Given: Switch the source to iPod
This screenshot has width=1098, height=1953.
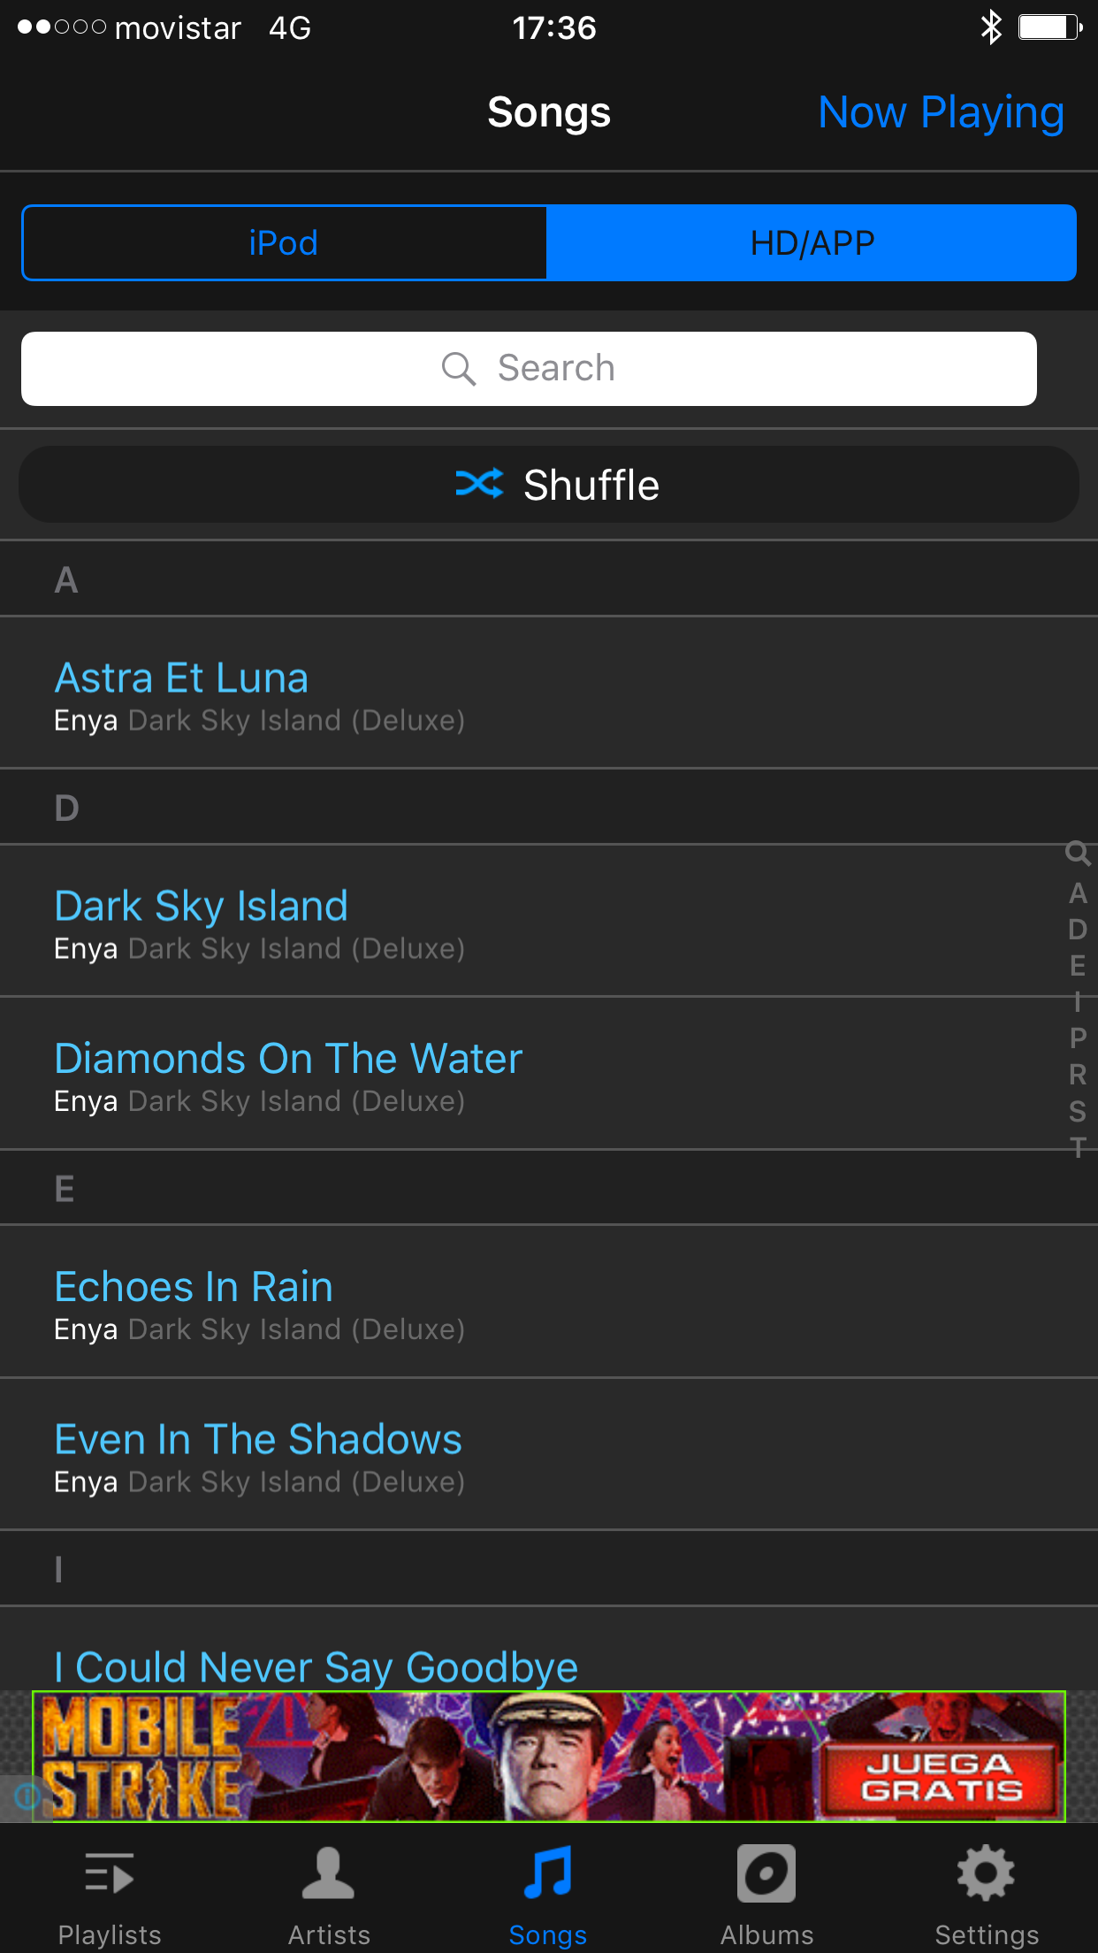Looking at the screenshot, I should point(284,243).
